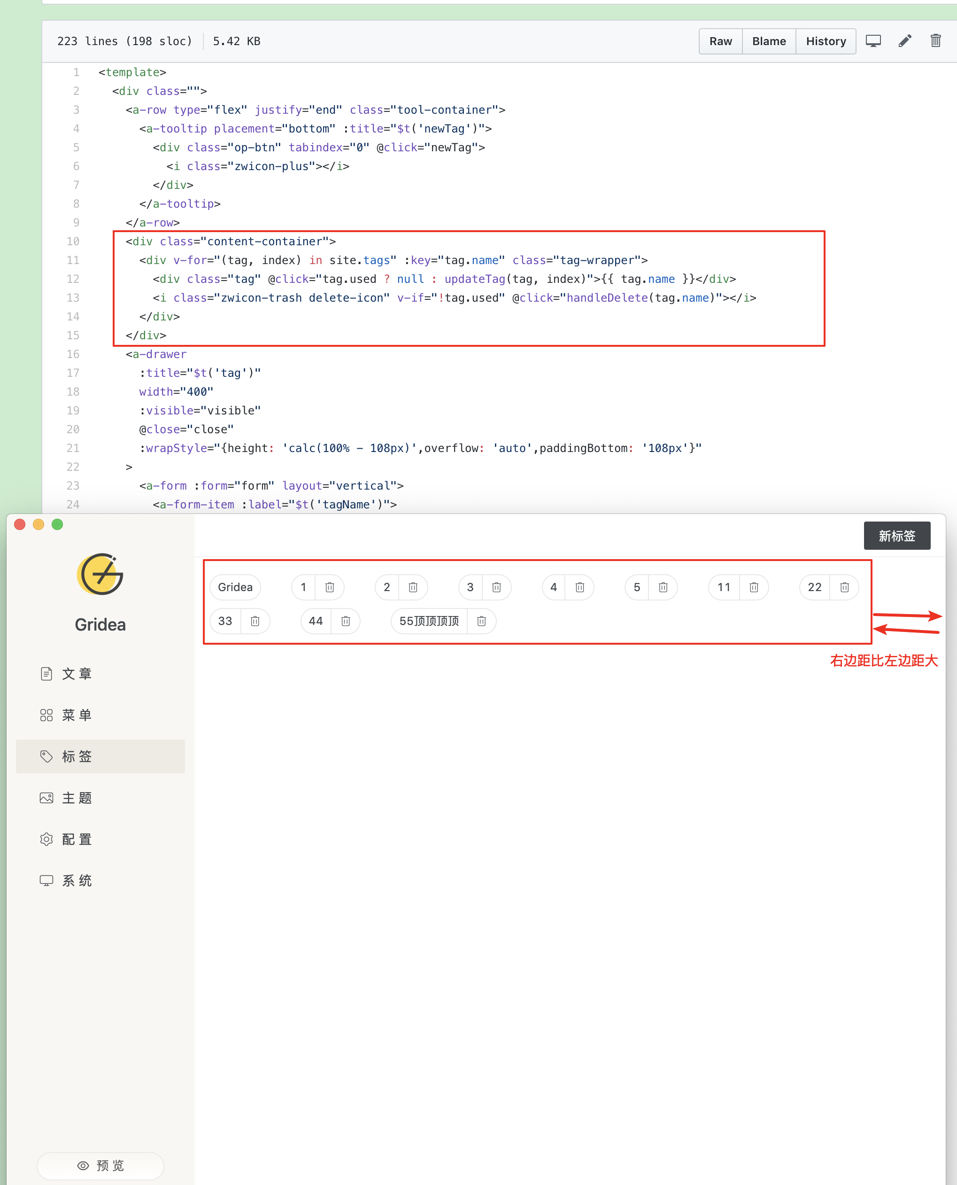This screenshot has height=1185, width=957.
Task: Click the pencil edit file icon
Action: coord(904,41)
